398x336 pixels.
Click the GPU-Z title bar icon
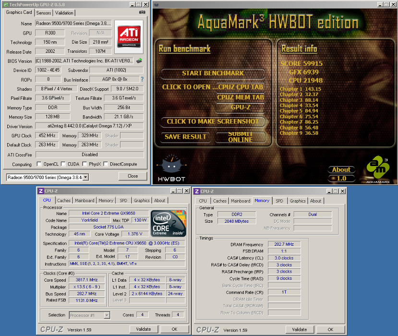[6, 5]
